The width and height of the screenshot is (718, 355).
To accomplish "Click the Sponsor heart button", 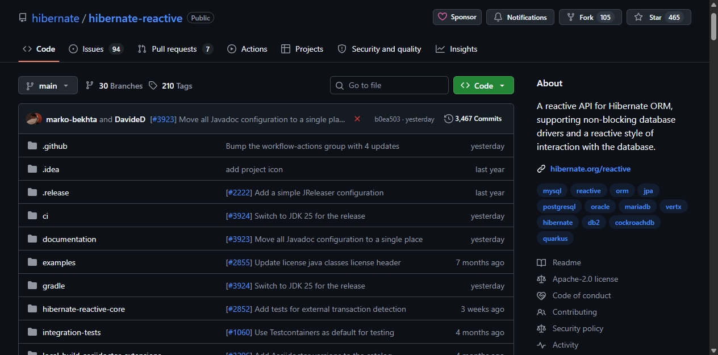I will 457,17.
